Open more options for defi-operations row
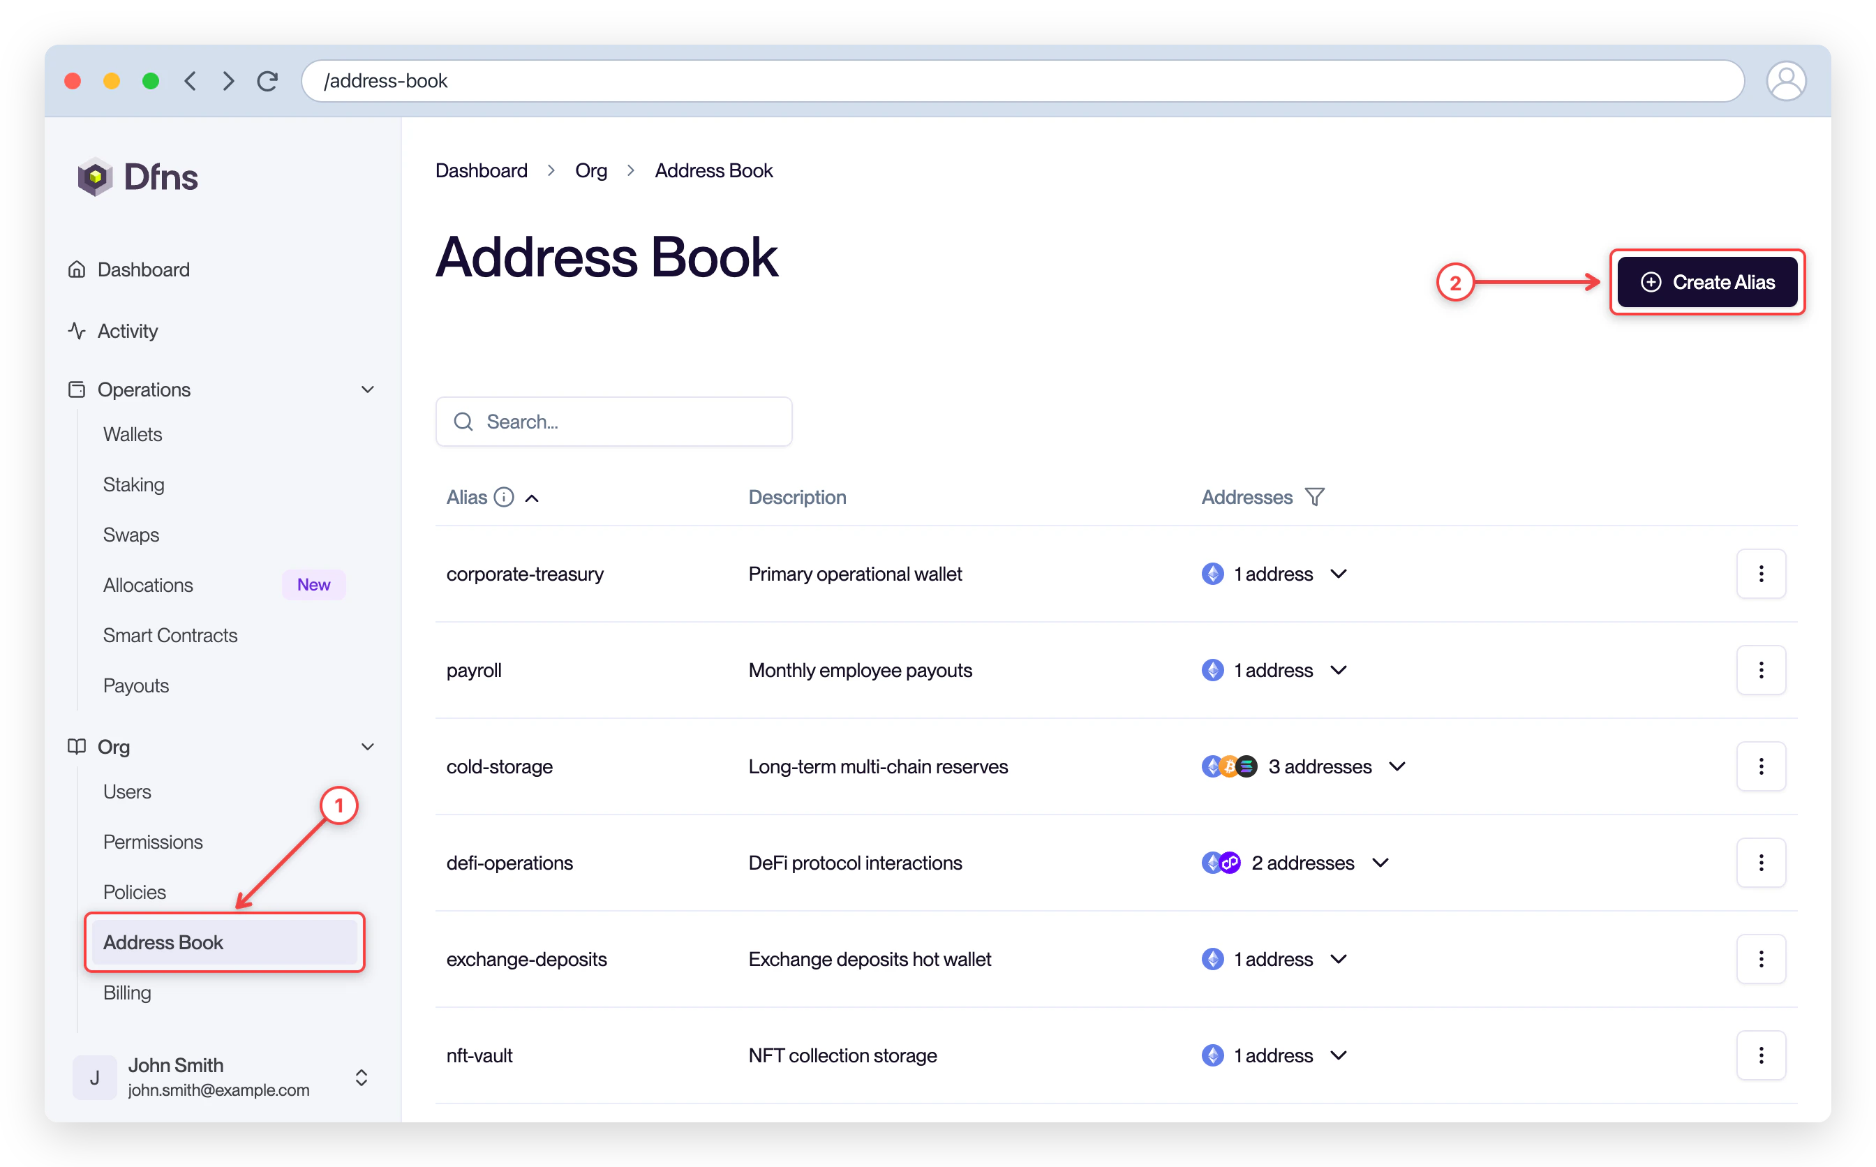Viewport: 1876px width, 1167px height. click(x=1760, y=862)
